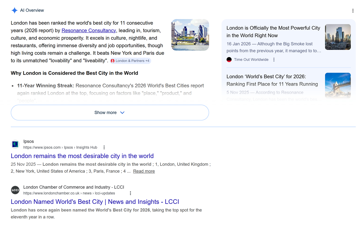The width and height of the screenshot is (362, 228).
Task: Open 'London Named World's Best City' LCCI result
Action: (x=95, y=202)
